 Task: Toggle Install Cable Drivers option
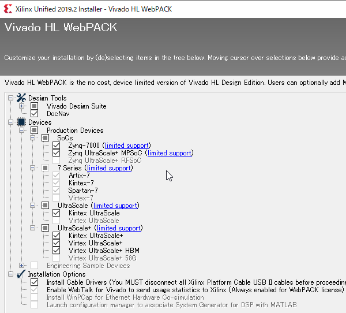tap(34, 282)
